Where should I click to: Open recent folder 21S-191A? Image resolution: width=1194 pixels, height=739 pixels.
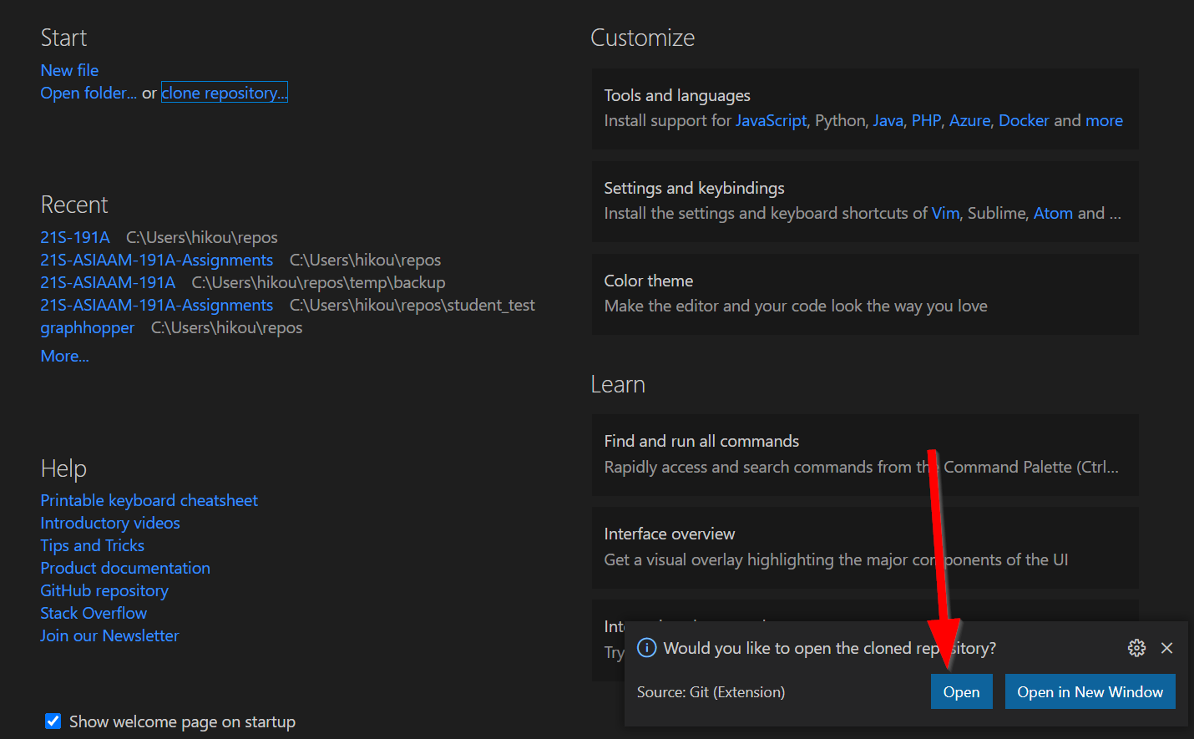click(75, 237)
